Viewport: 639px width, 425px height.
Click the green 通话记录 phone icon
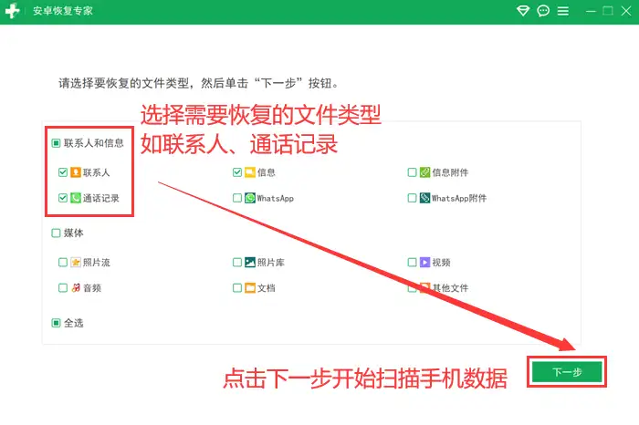pyautogui.click(x=76, y=198)
